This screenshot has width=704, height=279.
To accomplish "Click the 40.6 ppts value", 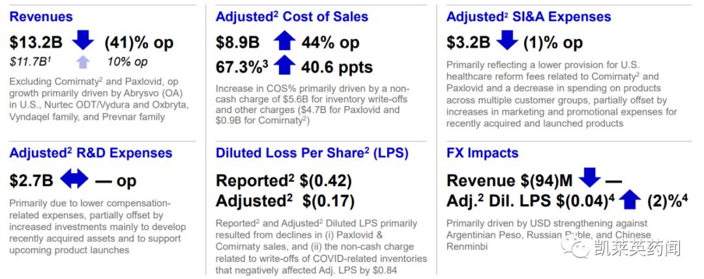I will coord(336,66).
